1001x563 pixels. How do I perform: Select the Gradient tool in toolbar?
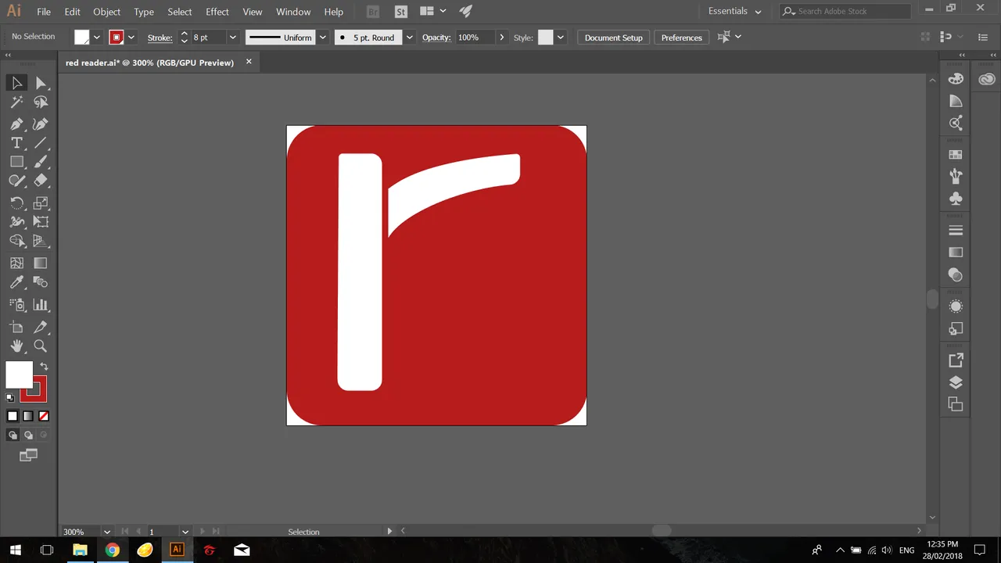click(41, 264)
